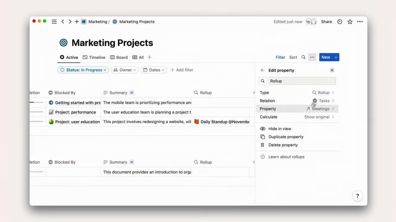The width and height of the screenshot is (396, 222).
Task: Switch to the Timeline view tab
Action: [94, 57]
